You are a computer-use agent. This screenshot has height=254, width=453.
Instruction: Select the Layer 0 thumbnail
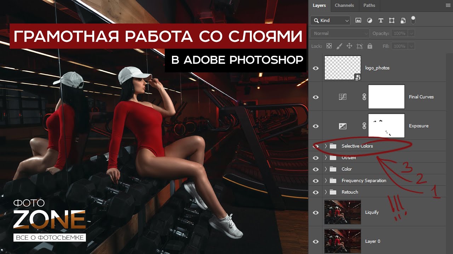[x=343, y=241]
